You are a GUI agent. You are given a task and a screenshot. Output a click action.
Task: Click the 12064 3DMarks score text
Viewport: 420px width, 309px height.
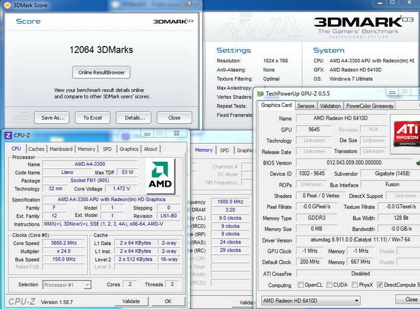[101, 49]
